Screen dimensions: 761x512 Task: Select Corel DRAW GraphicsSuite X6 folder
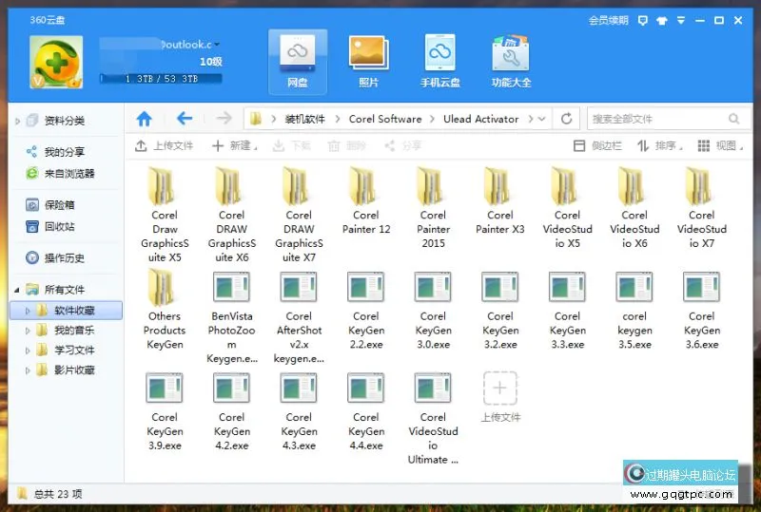[231, 215]
